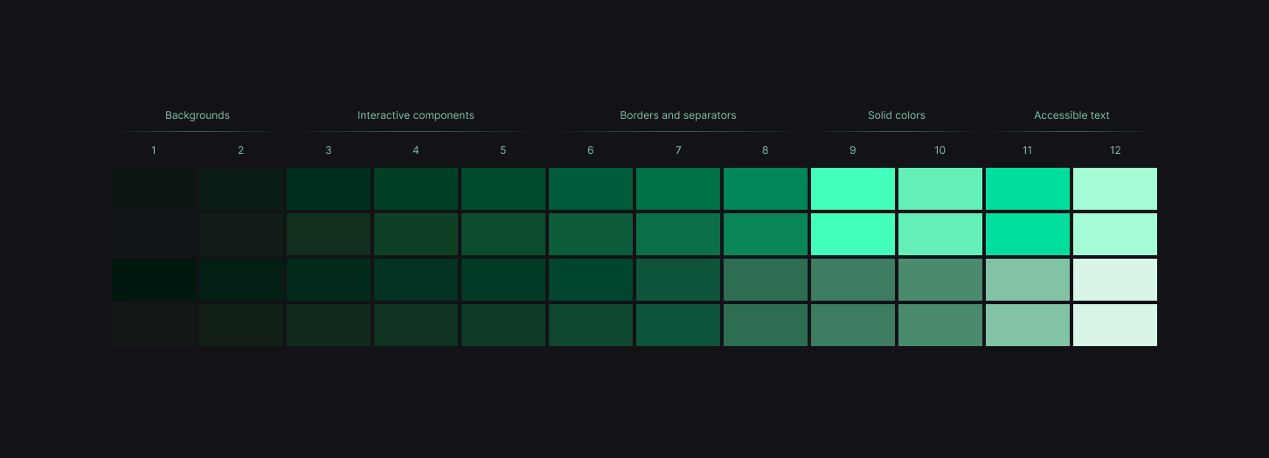The height and width of the screenshot is (458, 1269).
Task: Select the top-row swatch under step 5
Action: click(503, 189)
